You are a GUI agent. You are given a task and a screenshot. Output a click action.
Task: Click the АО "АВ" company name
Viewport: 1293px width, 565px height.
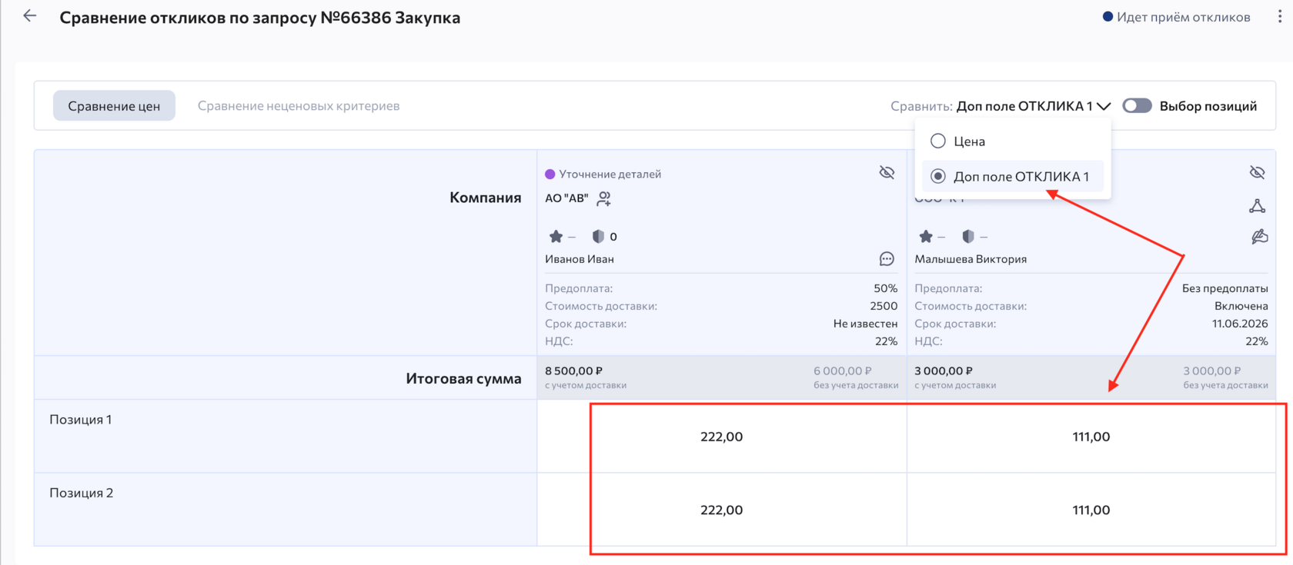566,198
